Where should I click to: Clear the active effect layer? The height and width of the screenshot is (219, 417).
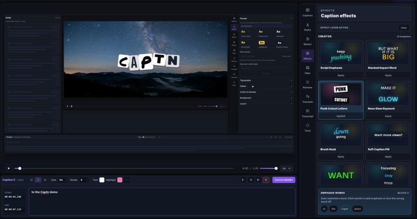[x=404, y=27]
